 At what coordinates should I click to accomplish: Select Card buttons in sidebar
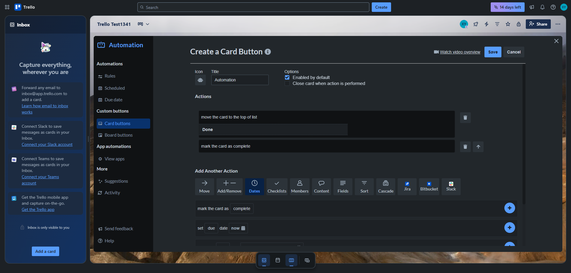[123, 124]
